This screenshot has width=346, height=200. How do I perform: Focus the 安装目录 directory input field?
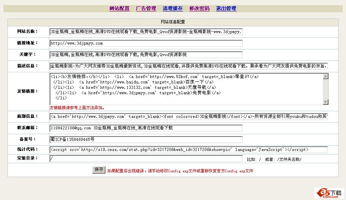point(146,158)
